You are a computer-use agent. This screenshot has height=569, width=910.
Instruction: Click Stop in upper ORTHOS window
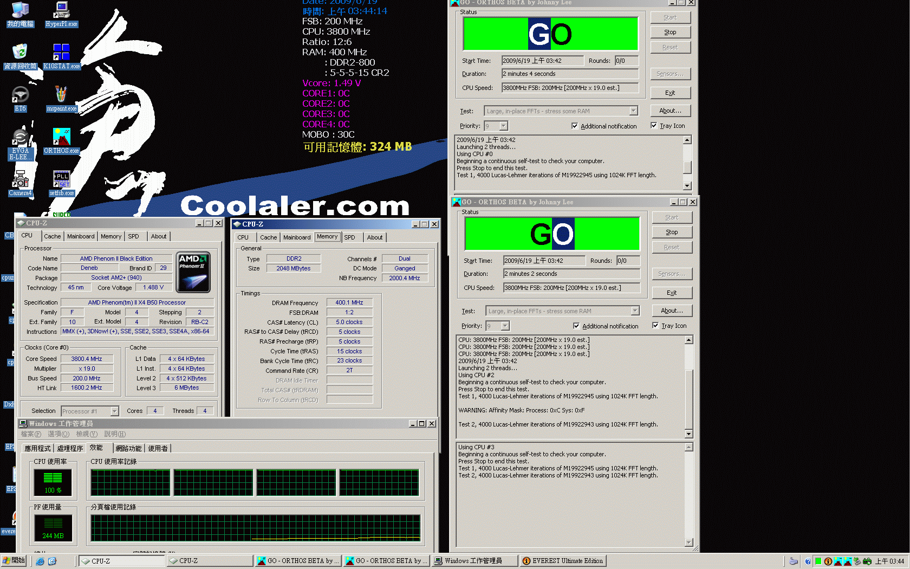tap(670, 32)
